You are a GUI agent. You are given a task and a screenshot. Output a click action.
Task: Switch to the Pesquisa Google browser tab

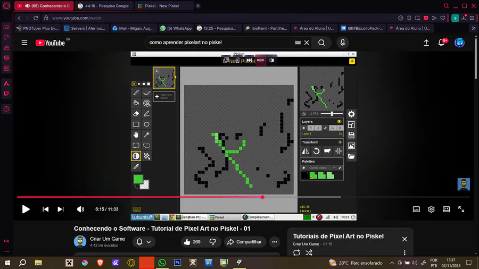(103, 6)
